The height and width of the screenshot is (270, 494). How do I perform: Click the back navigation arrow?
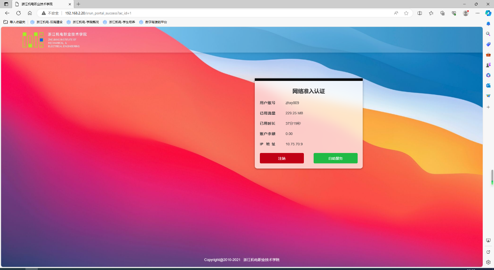click(7, 13)
